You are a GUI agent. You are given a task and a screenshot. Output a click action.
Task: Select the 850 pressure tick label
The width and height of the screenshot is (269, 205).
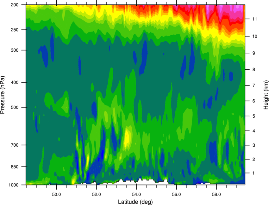click(x=15, y=167)
